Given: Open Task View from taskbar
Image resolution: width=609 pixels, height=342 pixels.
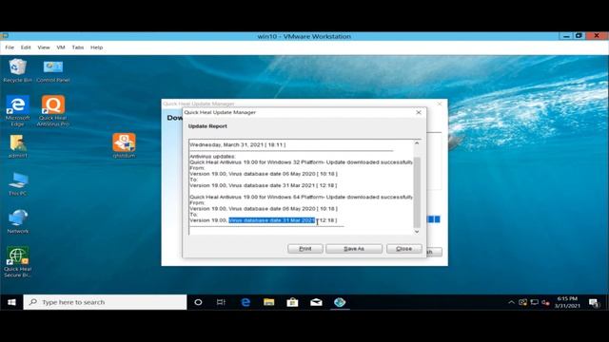Looking at the screenshot, I should coord(221,302).
